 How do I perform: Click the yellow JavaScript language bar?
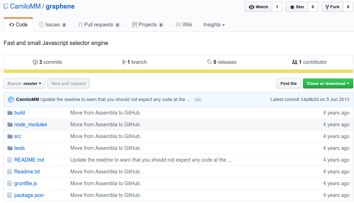[x=178, y=71]
